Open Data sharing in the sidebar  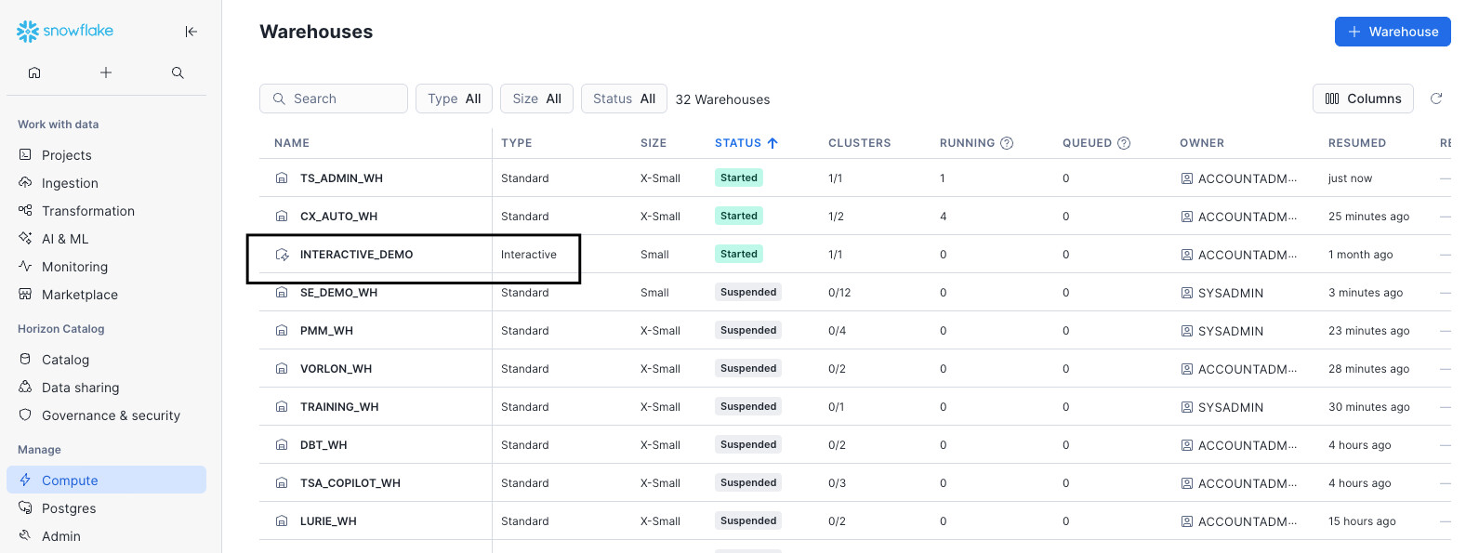point(106,388)
